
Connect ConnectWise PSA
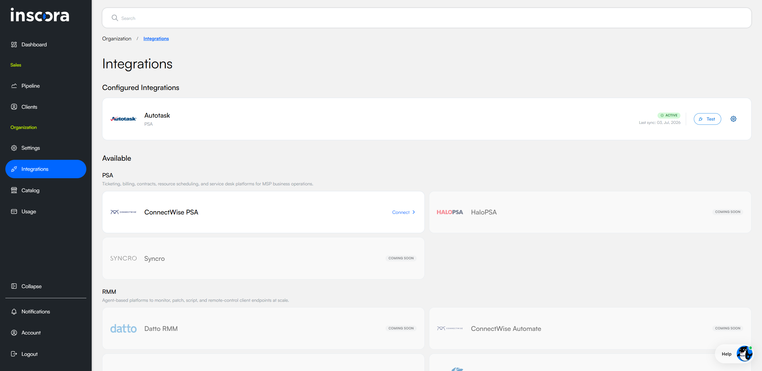(x=403, y=212)
